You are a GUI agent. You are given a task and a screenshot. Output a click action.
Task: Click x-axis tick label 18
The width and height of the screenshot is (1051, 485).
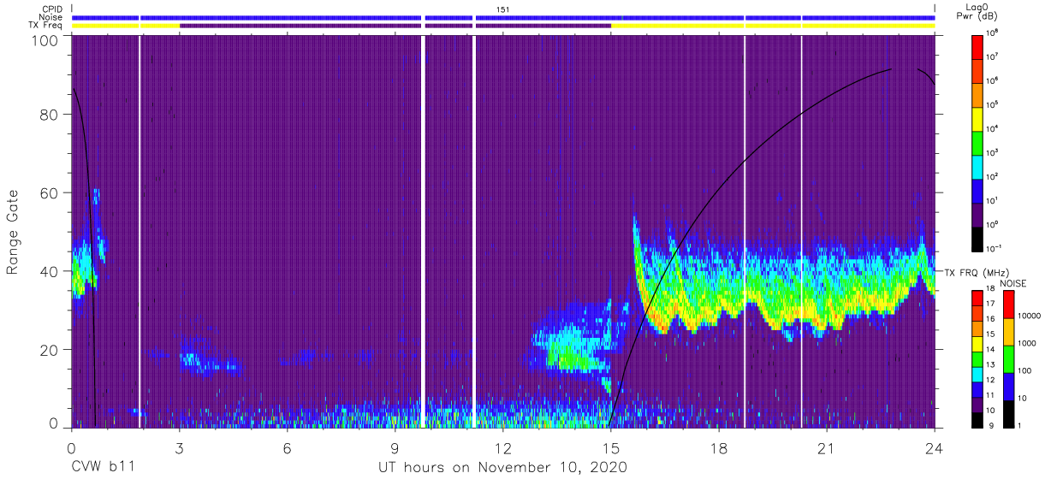[718, 449]
